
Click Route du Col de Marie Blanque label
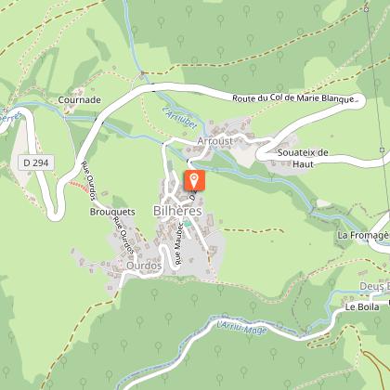[x=293, y=98]
